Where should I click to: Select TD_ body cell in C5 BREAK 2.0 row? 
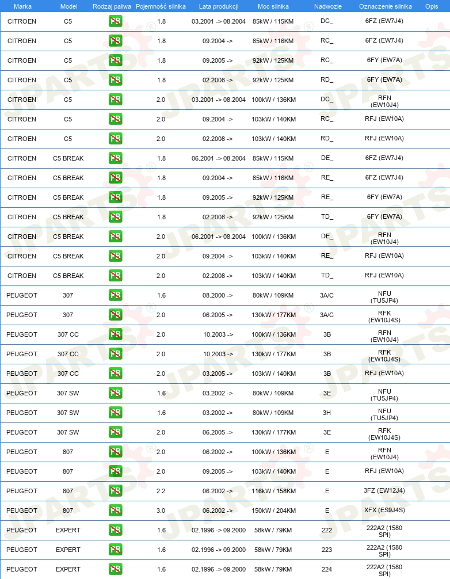tap(327, 275)
